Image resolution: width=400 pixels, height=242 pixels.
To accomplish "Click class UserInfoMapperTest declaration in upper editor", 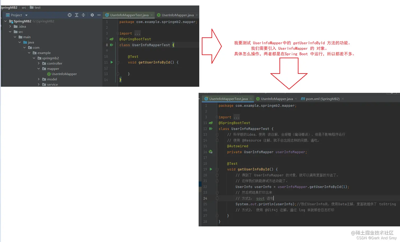I will click(147, 45).
